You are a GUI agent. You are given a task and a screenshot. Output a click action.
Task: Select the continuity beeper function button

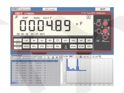click(x=26, y=41)
